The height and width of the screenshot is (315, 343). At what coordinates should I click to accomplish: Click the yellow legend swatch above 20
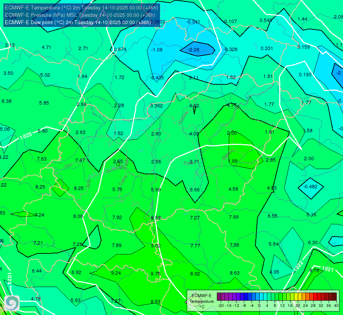point(296,297)
